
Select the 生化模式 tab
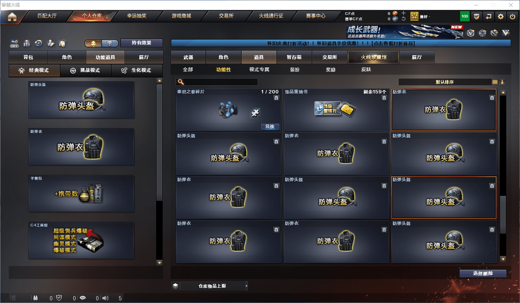137,71
